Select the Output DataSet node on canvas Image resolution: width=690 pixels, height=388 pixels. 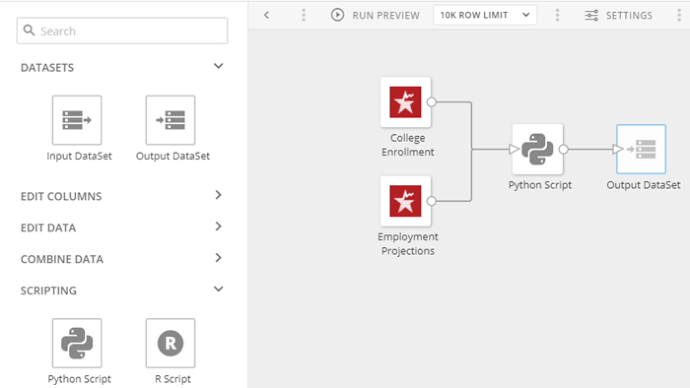(641, 149)
